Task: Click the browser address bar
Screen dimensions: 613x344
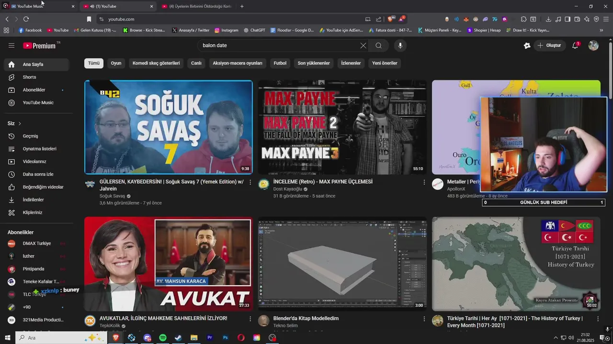Action: (x=230, y=19)
